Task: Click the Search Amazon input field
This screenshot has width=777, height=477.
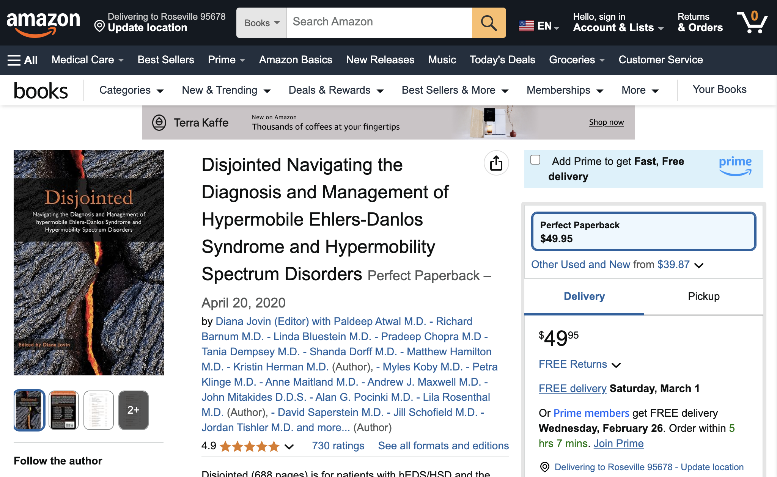Action: point(379,23)
